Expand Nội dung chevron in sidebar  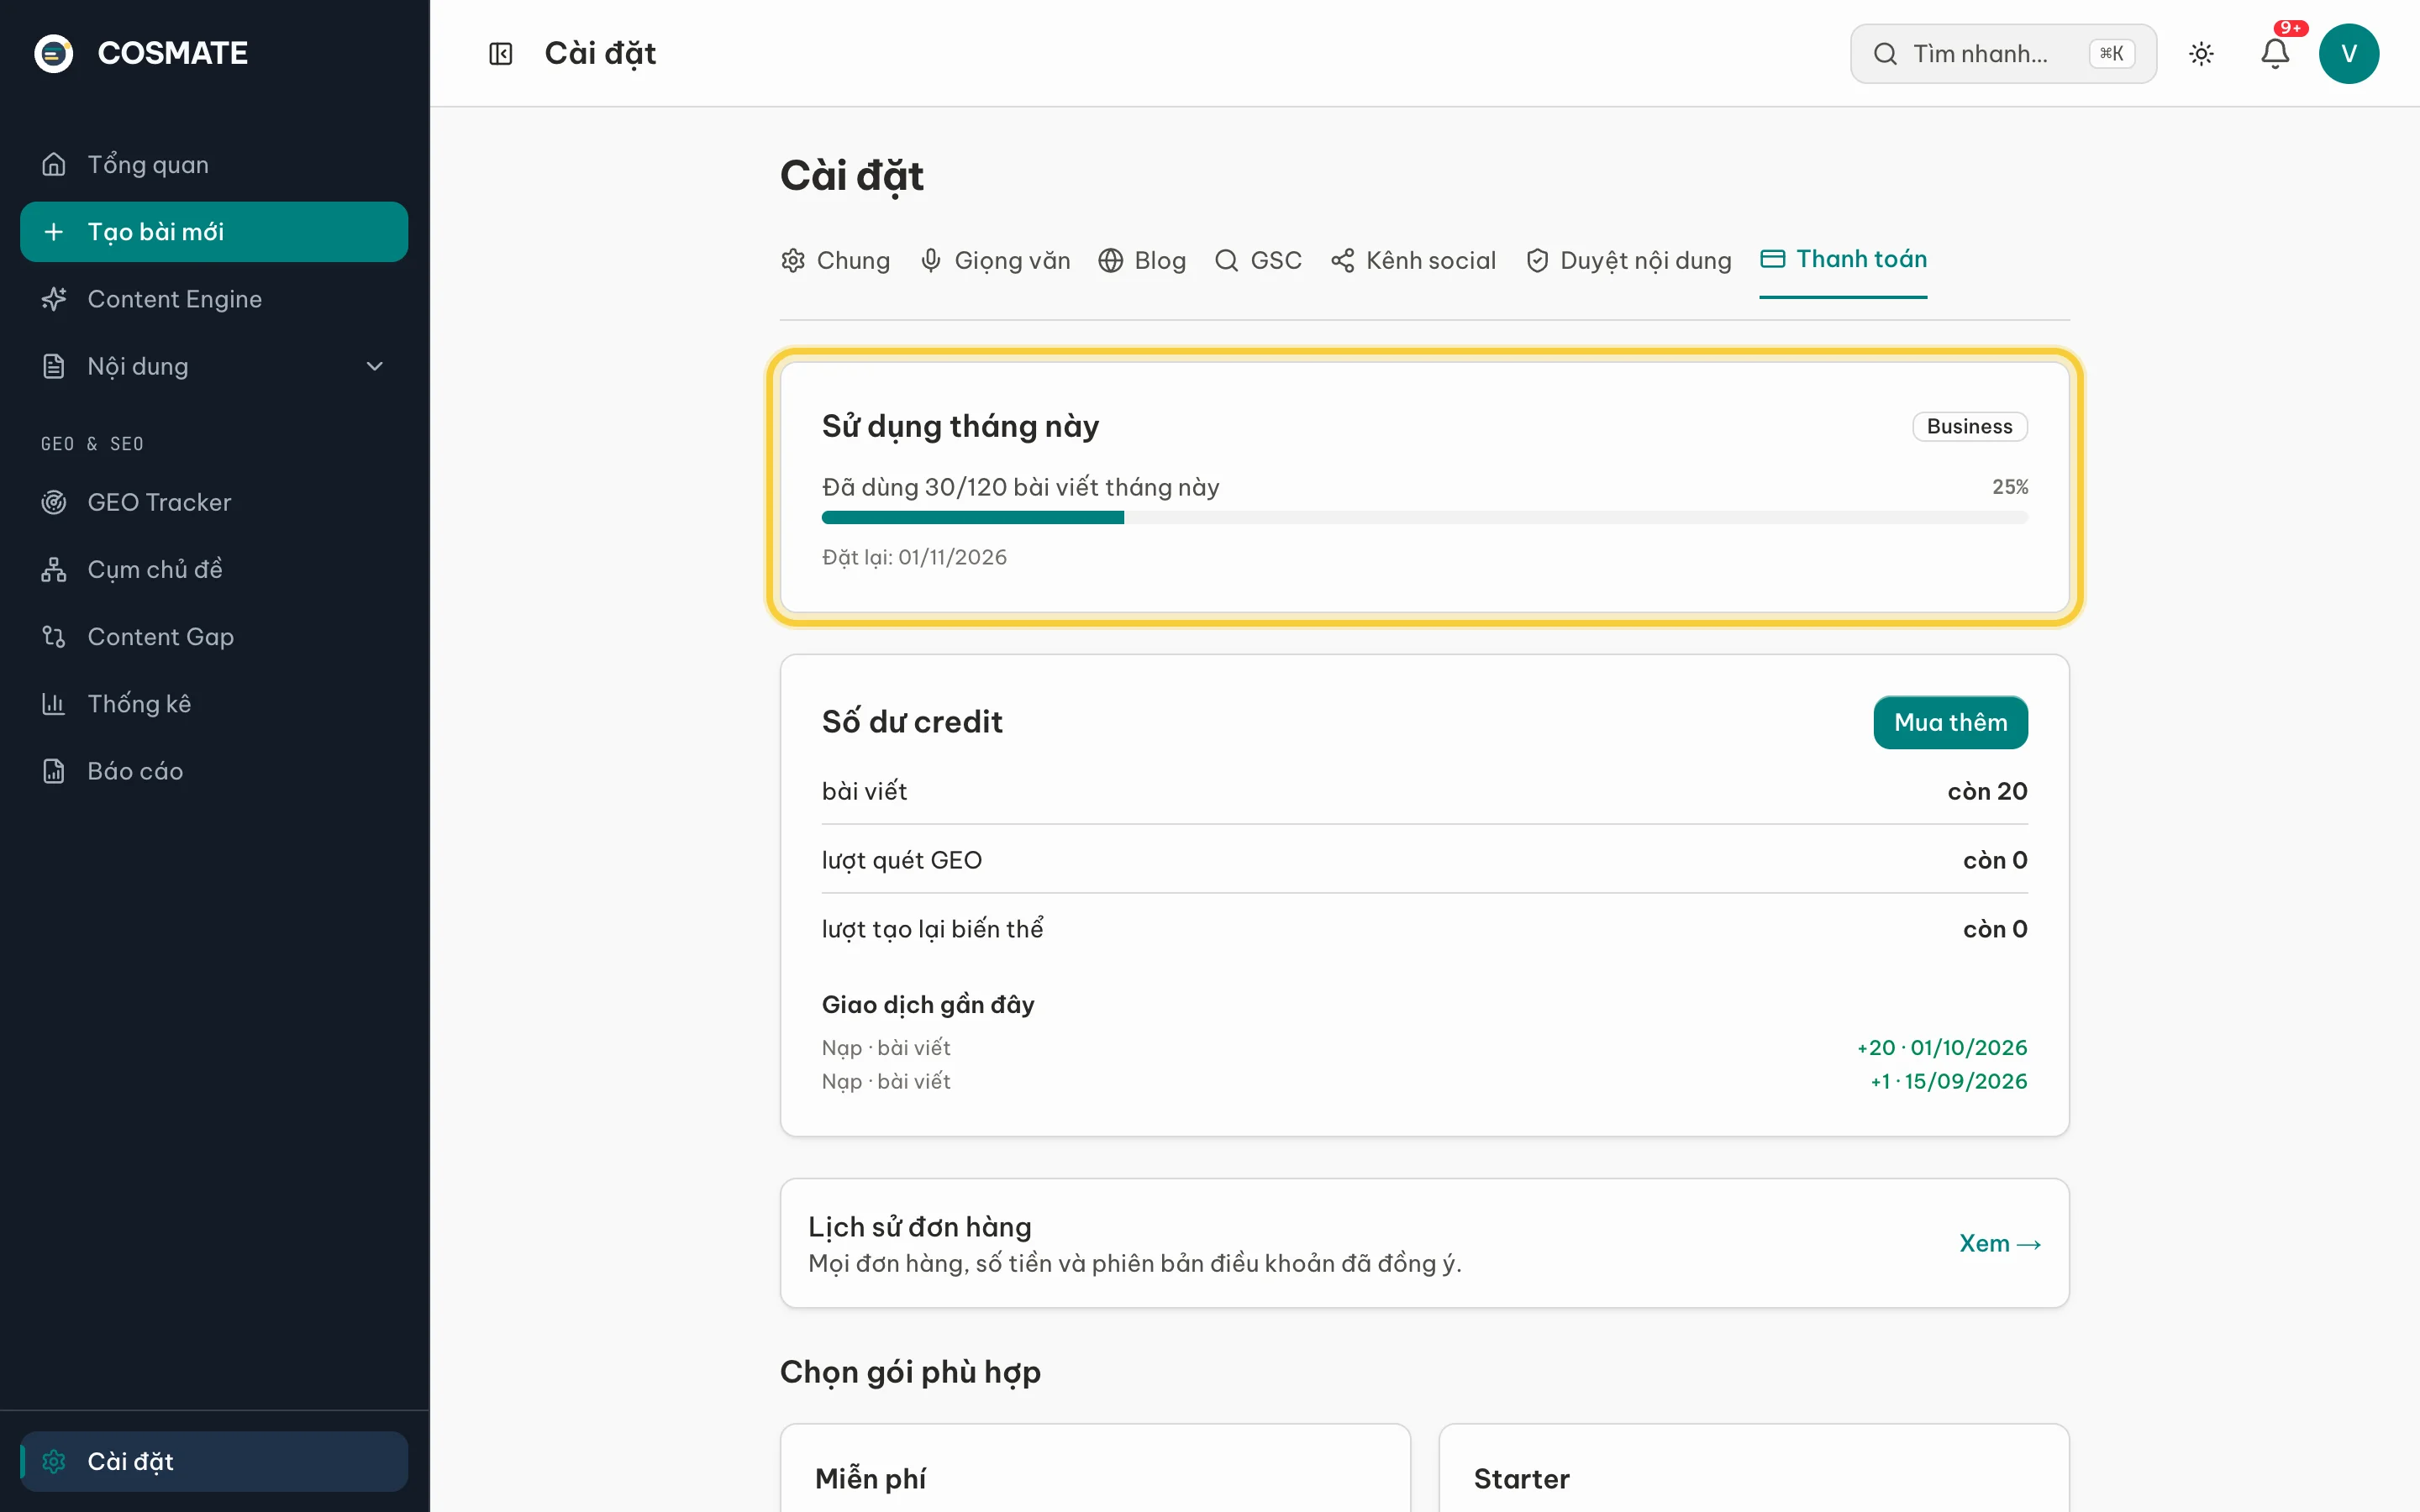click(x=375, y=366)
